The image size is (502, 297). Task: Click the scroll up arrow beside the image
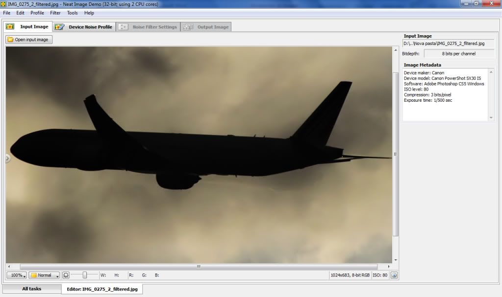[x=396, y=50]
